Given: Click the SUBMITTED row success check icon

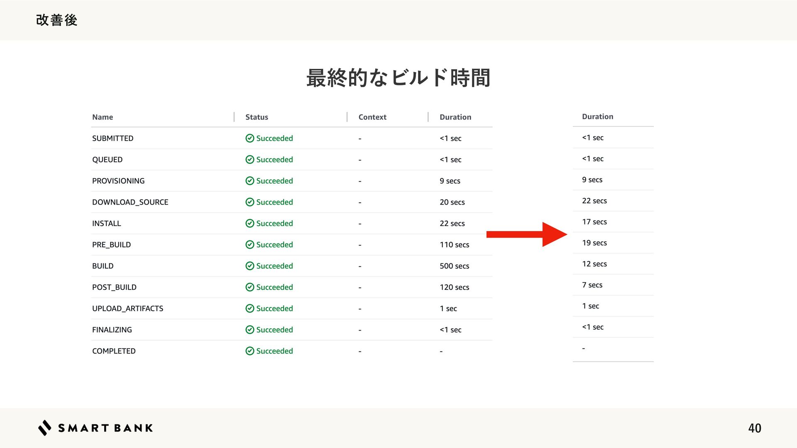Looking at the screenshot, I should (x=249, y=138).
